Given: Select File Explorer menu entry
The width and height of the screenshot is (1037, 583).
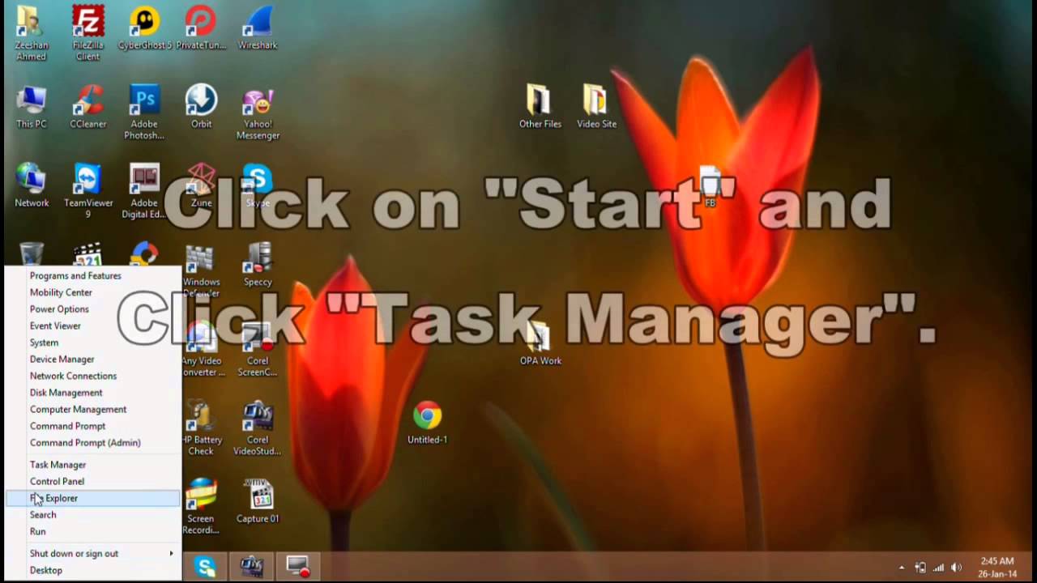Looking at the screenshot, I should [x=93, y=498].
